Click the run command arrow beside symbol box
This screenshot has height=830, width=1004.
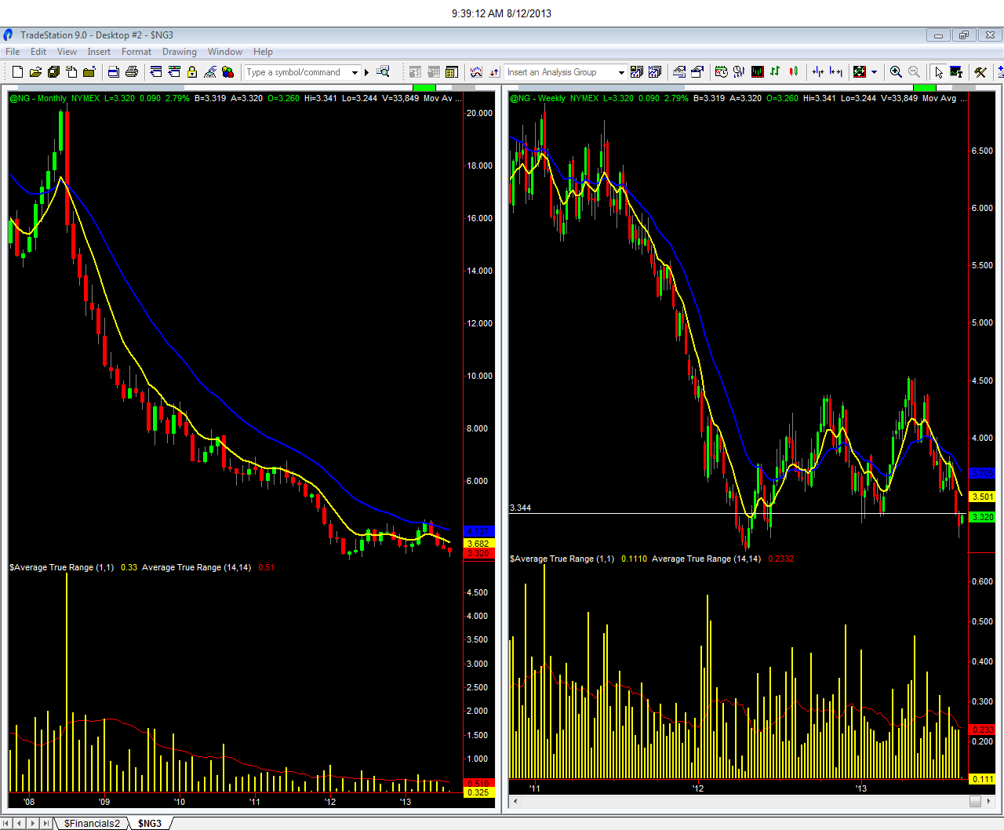click(x=366, y=72)
